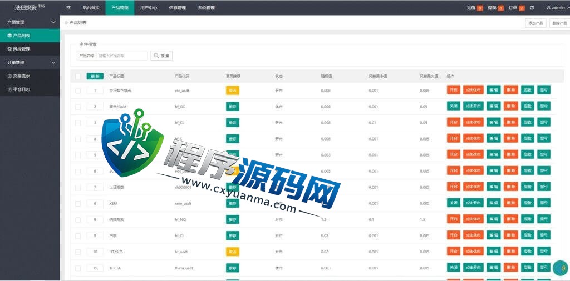This screenshot has height=281, width=570.
Task: Click 编辑 in the HT/火币 row
Action: tap(494, 251)
